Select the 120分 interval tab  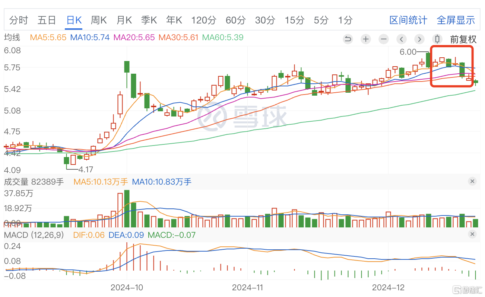204,20
